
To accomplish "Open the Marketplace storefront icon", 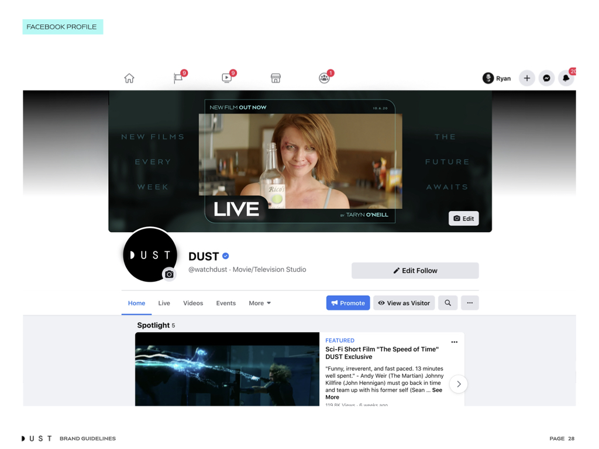I will tap(276, 78).
